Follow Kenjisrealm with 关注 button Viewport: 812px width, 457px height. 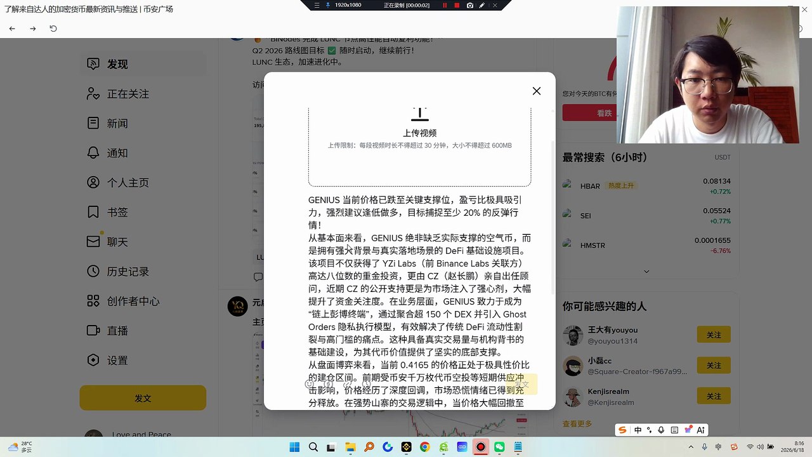click(714, 396)
